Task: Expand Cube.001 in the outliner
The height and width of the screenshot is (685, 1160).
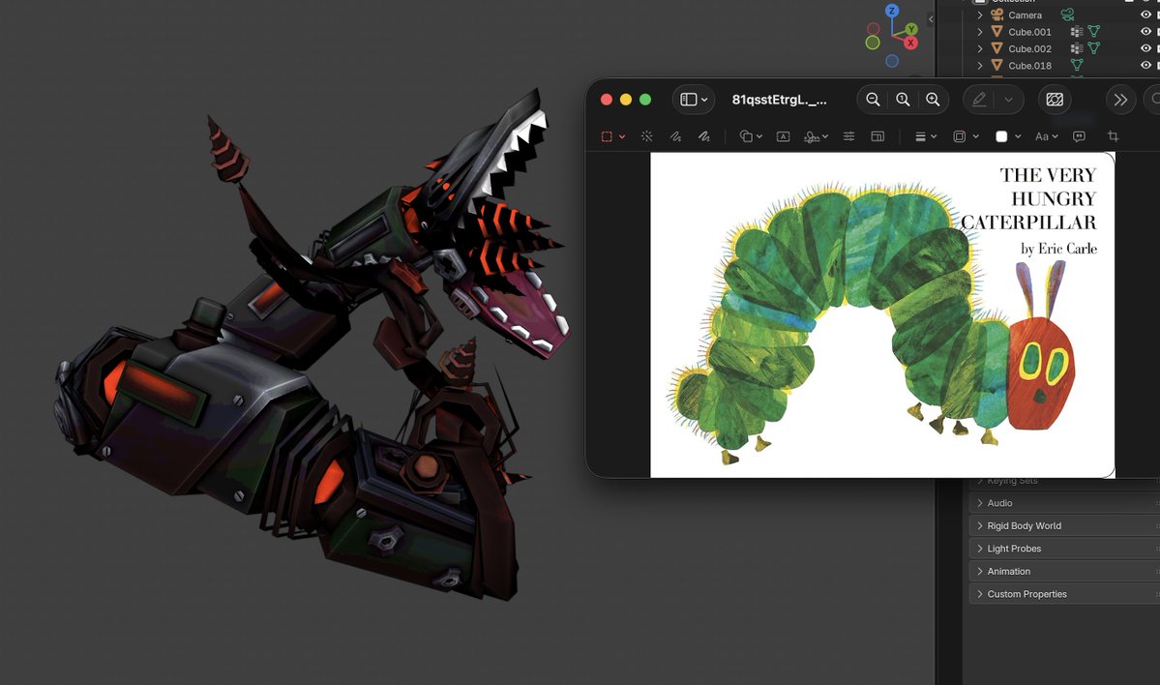Action: coord(980,32)
